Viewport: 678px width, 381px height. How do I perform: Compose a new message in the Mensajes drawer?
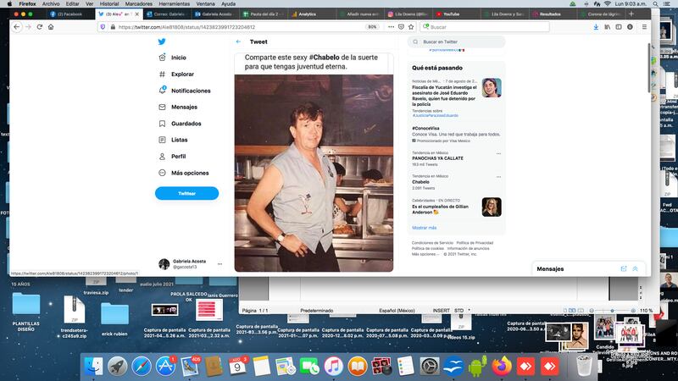[624, 268]
